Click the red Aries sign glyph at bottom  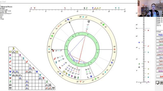pyautogui.click(x=80, y=82)
